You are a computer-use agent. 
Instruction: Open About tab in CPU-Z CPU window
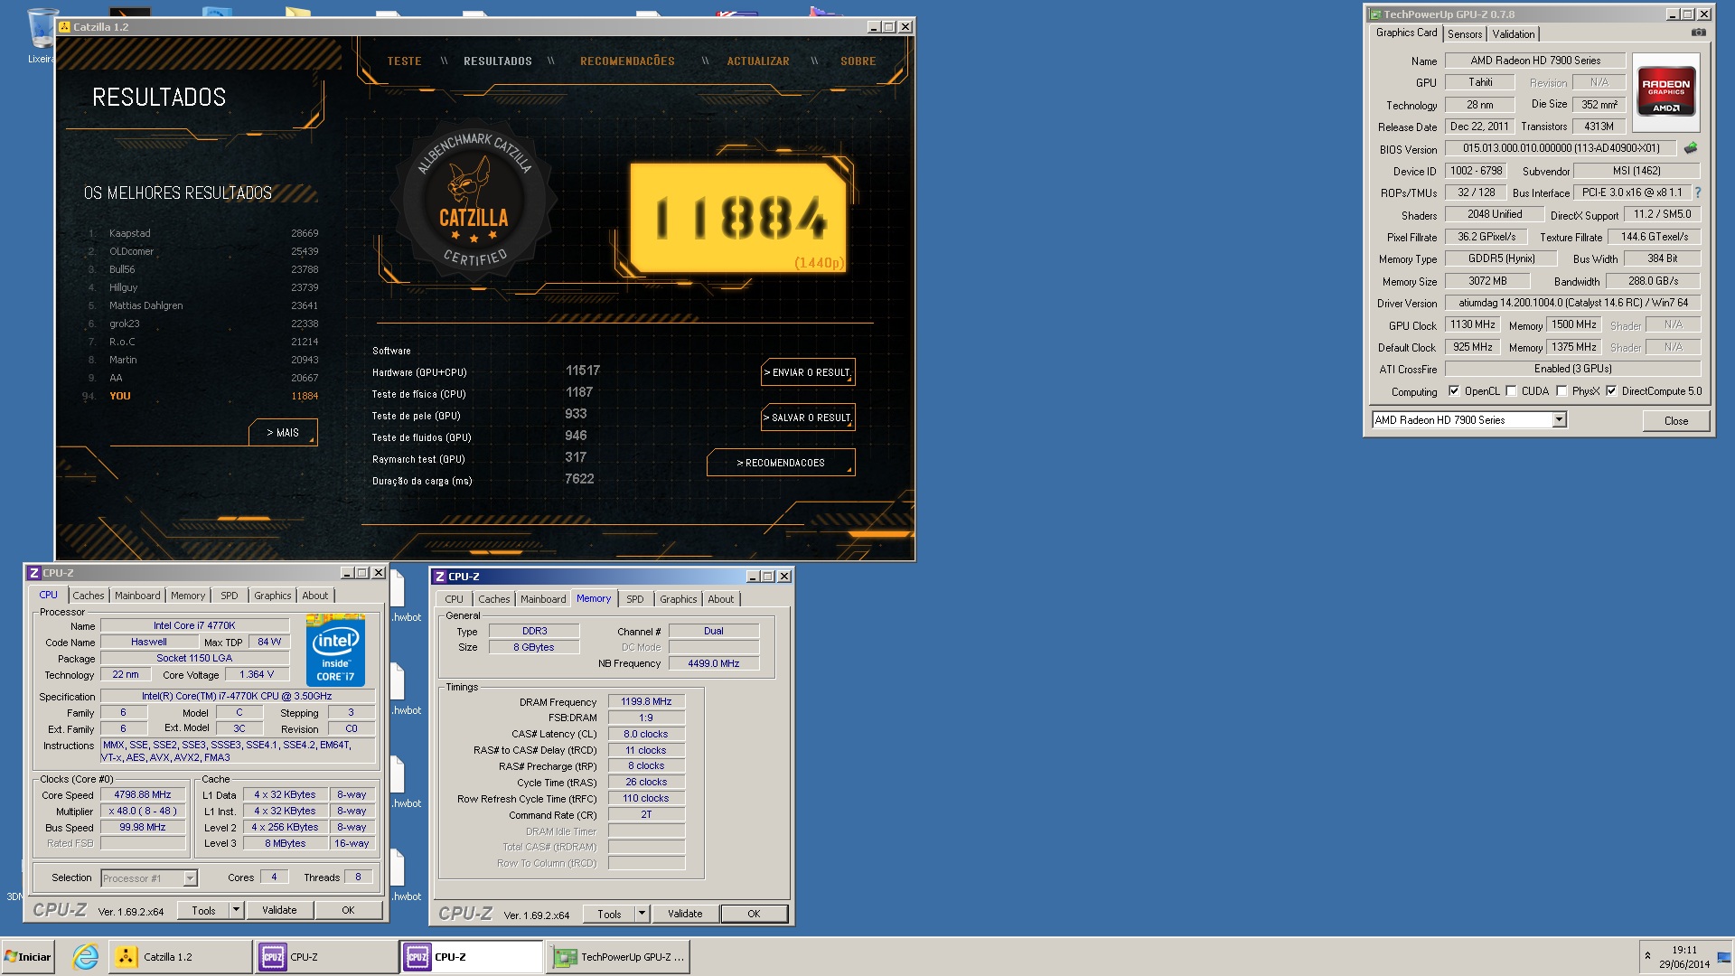tap(314, 596)
